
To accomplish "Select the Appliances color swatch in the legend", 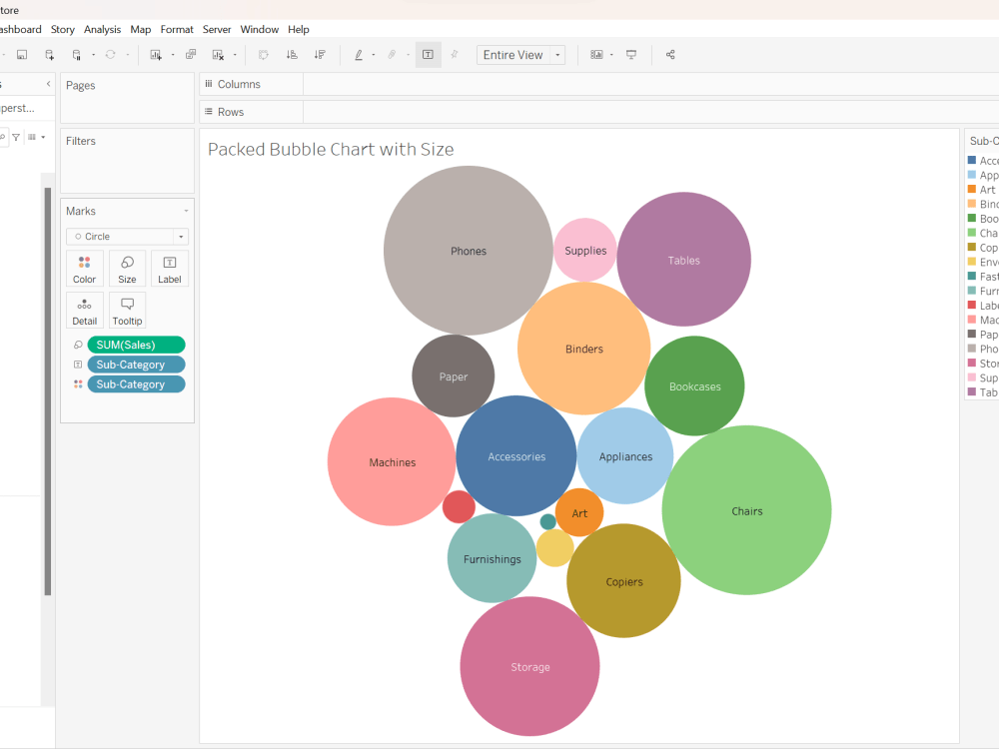I will pos(970,175).
